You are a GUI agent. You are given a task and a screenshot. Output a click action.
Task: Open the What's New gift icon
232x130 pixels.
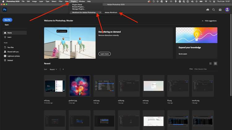click(x=220, y=10)
